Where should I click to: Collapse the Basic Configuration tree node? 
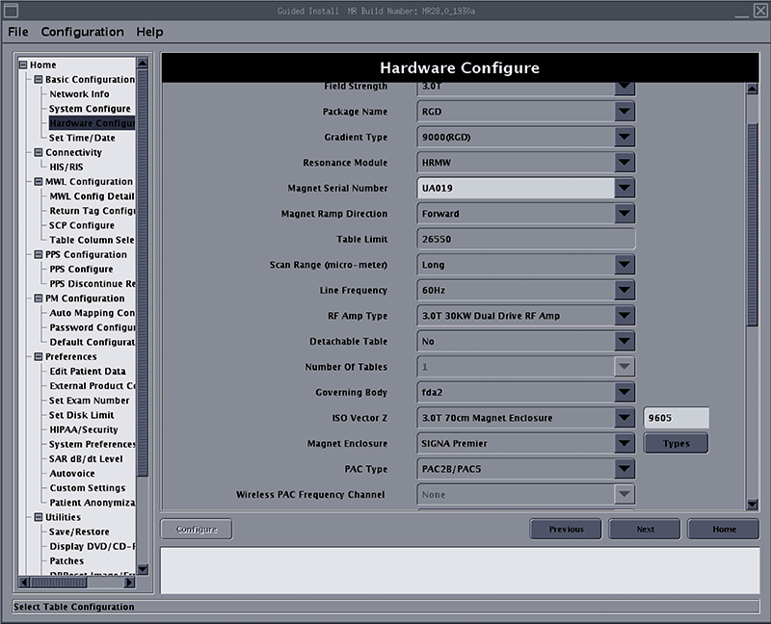pyautogui.click(x=39, y=80)
